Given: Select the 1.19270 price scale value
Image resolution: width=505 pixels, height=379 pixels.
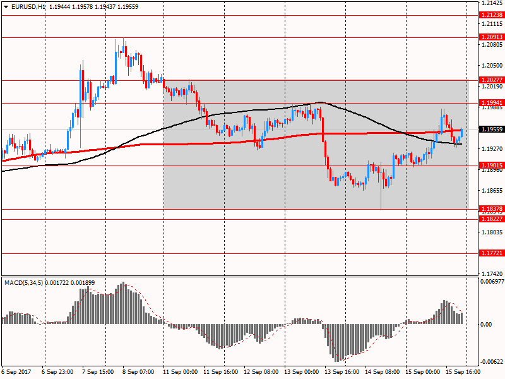Looking at the screenshot, I should [x=492, y=149].
